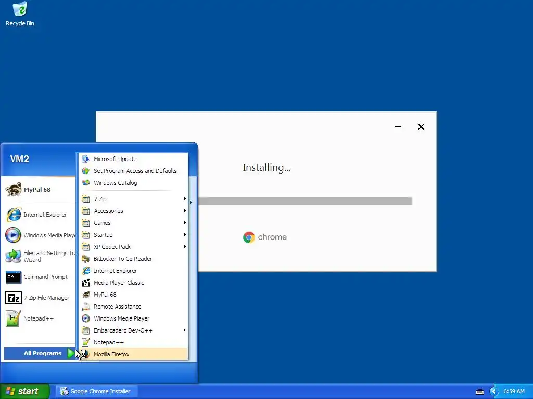Click the Internet Explorer icon in All Programs list
Viewport: 533px width, 399px height.
[x=86, y=271]
